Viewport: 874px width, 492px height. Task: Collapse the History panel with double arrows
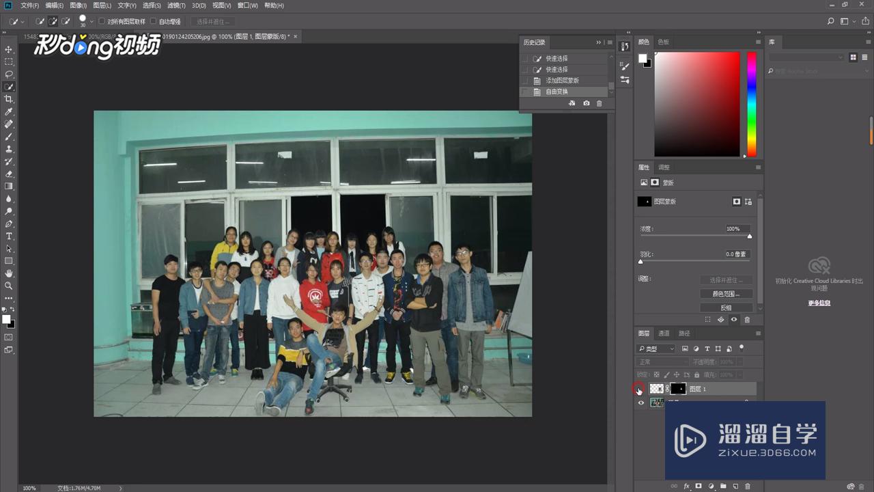[x=598, y=42]
